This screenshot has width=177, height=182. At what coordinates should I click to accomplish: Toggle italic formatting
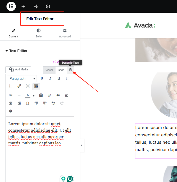(x=50, y=78)
